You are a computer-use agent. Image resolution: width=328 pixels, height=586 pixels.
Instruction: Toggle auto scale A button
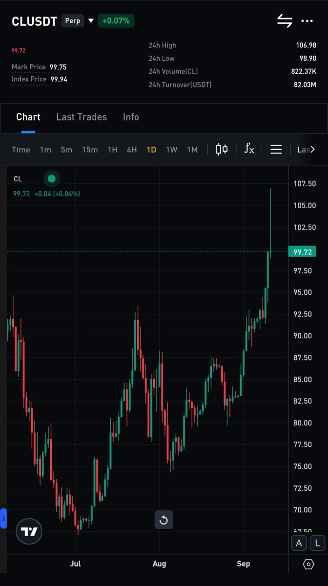299,543
